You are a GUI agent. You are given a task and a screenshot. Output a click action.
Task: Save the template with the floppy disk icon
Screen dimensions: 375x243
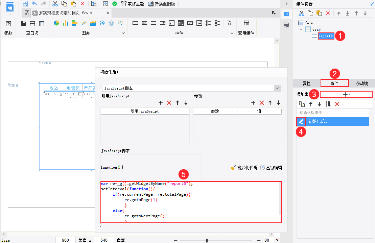[25, 4]
